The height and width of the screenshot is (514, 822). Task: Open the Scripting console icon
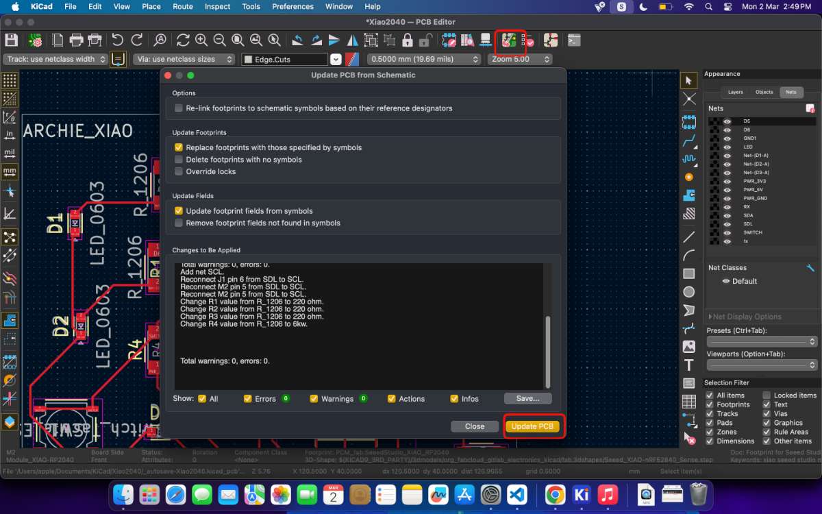(x=574, y=40)
